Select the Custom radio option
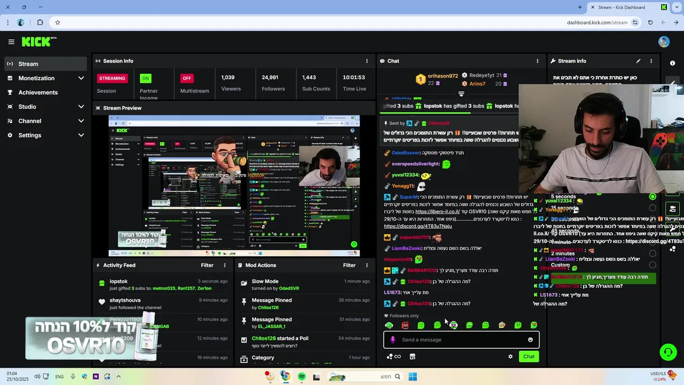Screen dimensions: 684x385 point(652,265)
